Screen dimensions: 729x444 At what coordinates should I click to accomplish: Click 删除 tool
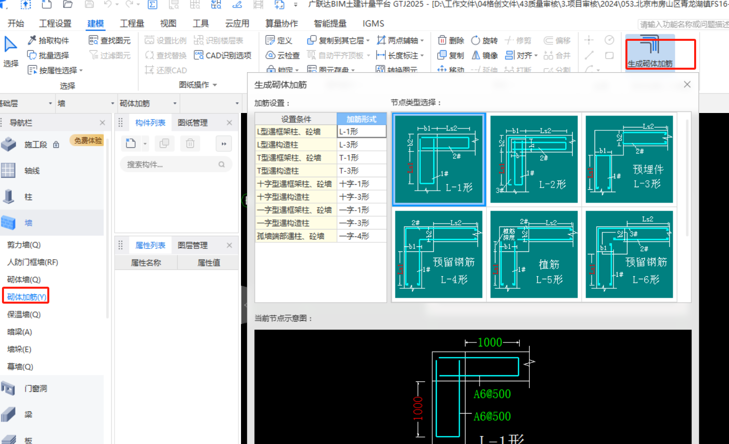point(451,40)
